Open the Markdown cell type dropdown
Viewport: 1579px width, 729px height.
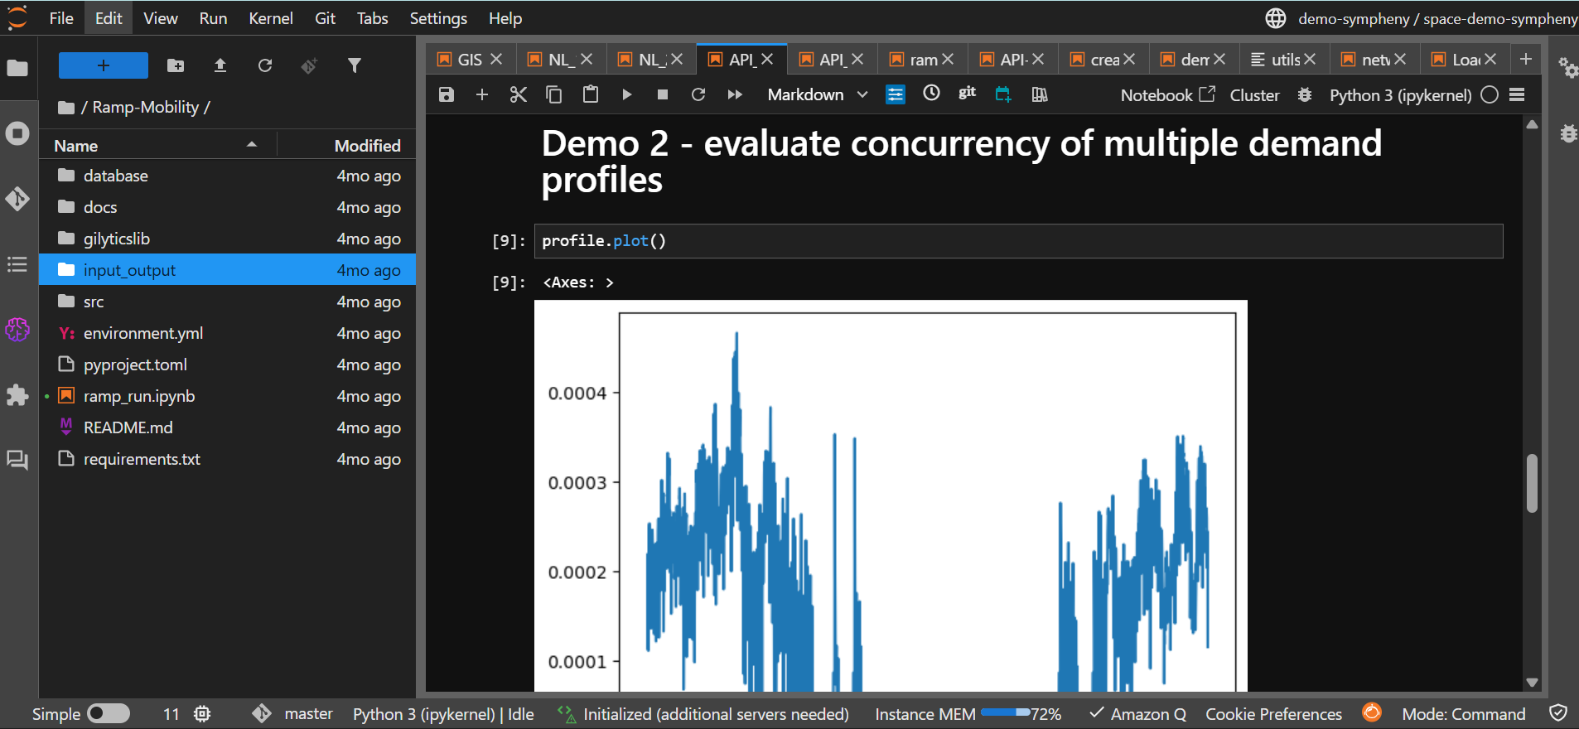point(817,94)
